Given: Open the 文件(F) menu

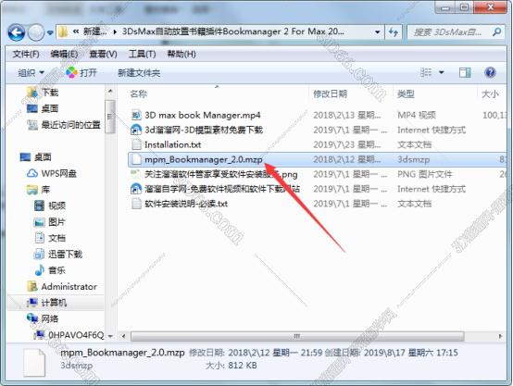Looking at the screenshot, I should pos(26,54).
